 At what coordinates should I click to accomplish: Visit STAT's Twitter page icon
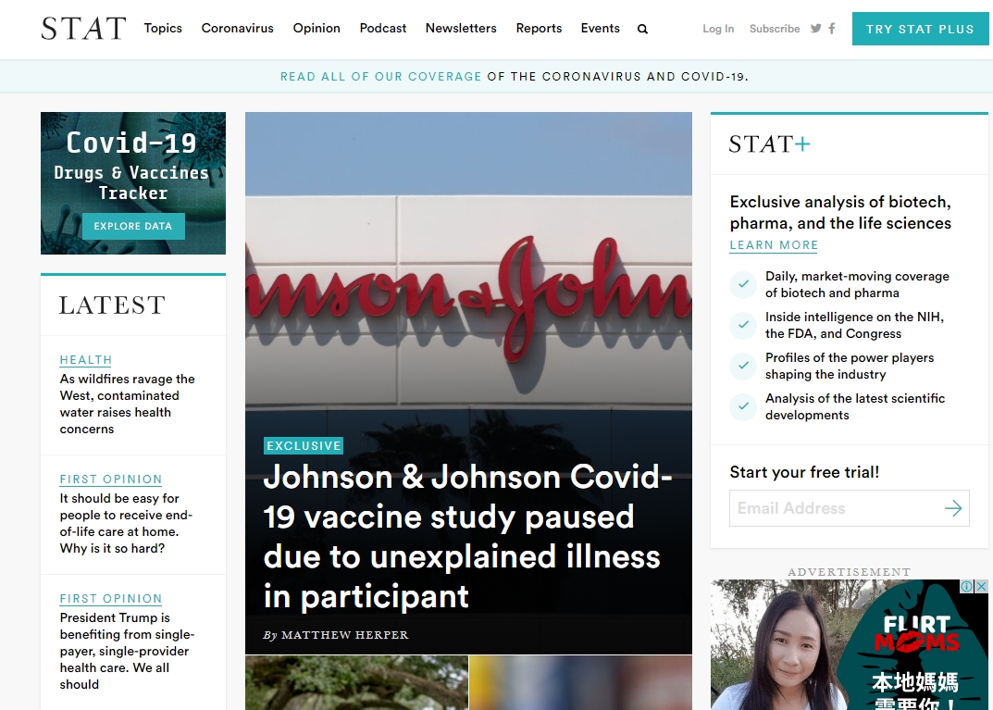pyautogui.click(x=815, y=29)
